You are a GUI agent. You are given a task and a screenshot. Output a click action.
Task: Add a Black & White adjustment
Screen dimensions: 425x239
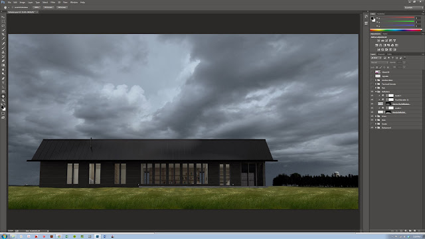point(384,45)
